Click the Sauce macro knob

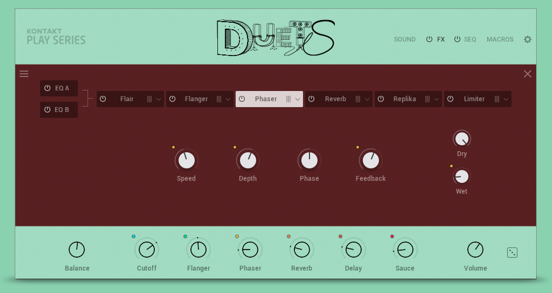click(x=405, y=250)
